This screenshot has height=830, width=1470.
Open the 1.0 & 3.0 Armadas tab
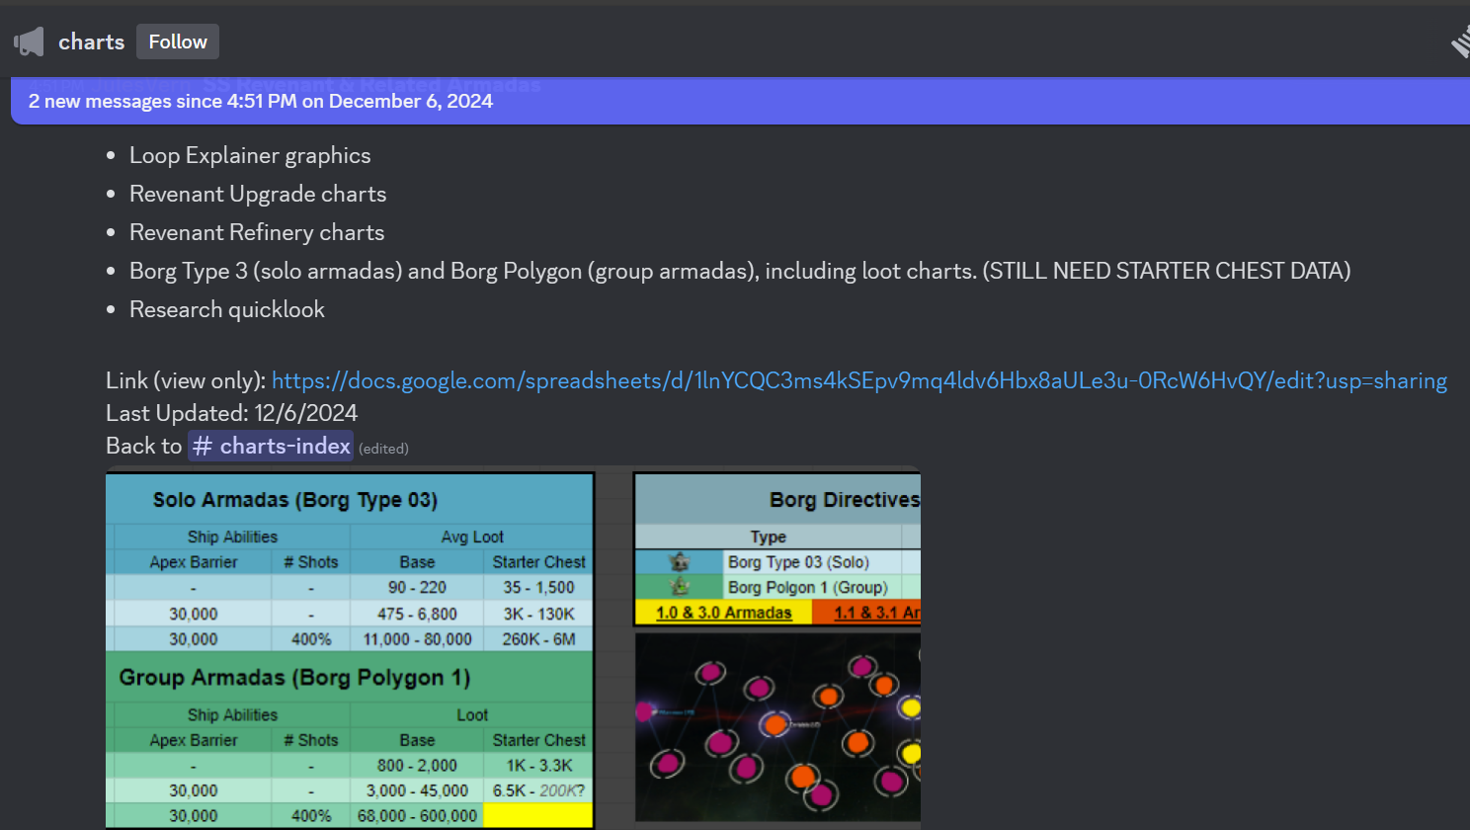[x=723, y=613]
